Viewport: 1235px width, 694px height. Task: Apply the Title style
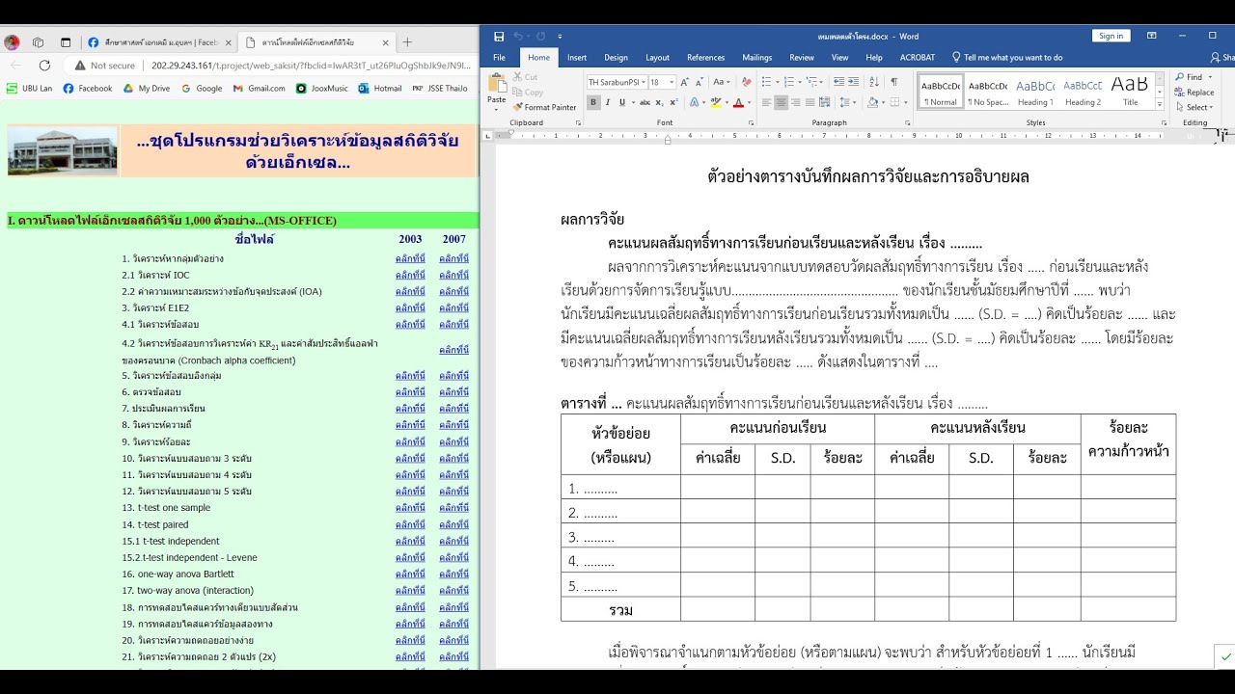click(x=1130, y=91)
